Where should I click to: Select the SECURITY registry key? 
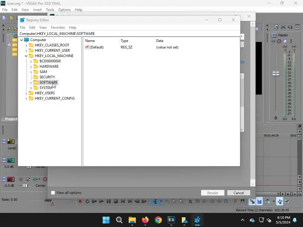click(47, 77)
